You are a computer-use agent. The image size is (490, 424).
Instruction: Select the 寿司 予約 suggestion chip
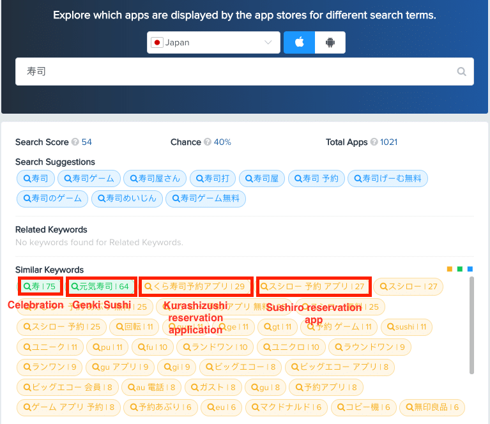point(316,178)
